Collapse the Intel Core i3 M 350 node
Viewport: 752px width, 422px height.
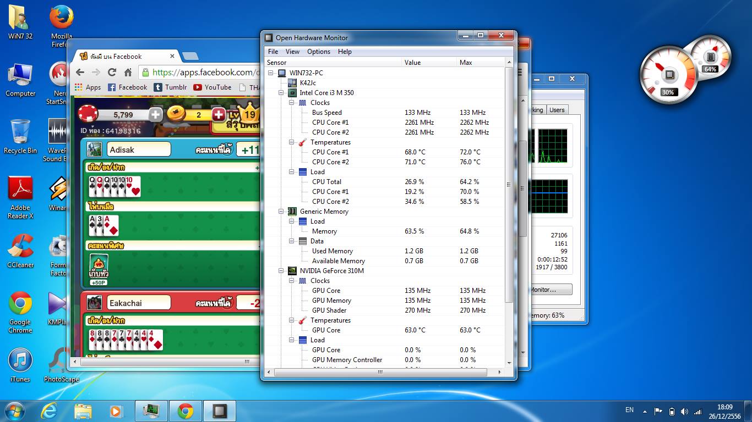[281, 93]
